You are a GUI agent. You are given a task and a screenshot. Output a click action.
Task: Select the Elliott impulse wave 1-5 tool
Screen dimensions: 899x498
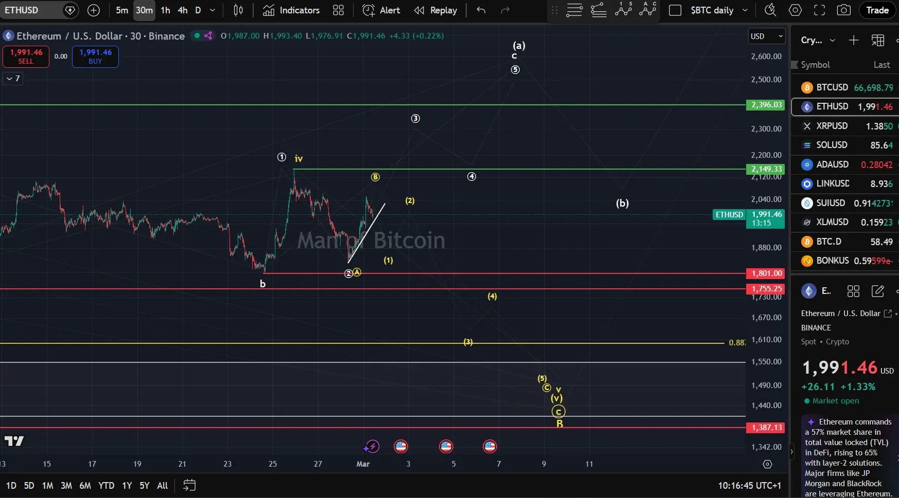pyautogui.click(x=623, y=10)
